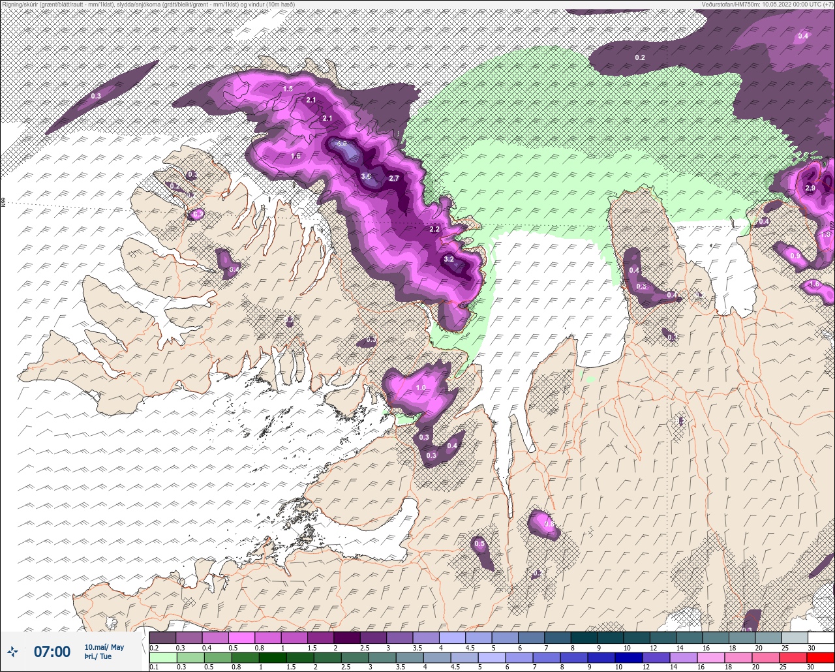Image resolution: width=835 pixels, height=672 pixels.
Task: Click the 1.0 value in the pink blob
Action: 421,388
